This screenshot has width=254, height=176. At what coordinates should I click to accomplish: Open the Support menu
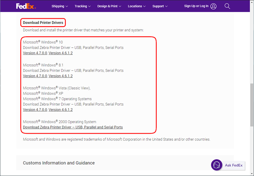point(160,6)
